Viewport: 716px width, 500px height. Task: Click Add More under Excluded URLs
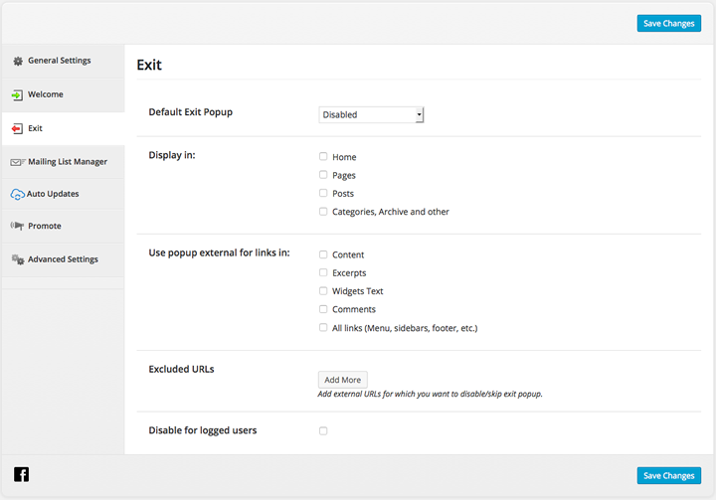tap(342, 380)
